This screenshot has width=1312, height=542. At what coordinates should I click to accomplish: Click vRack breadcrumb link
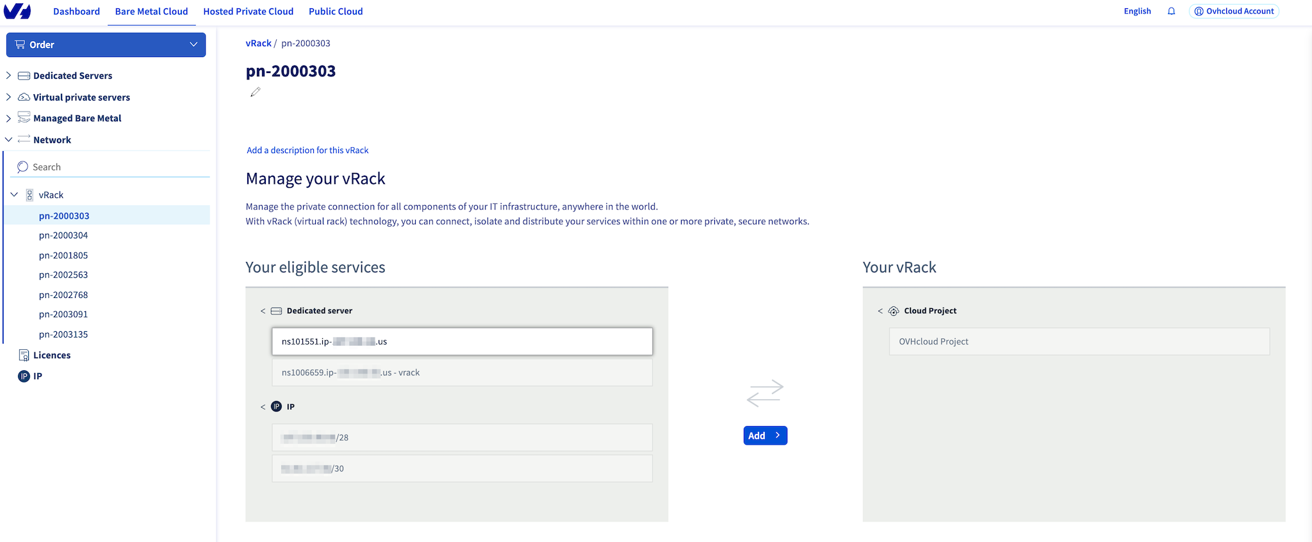[258, 44]
